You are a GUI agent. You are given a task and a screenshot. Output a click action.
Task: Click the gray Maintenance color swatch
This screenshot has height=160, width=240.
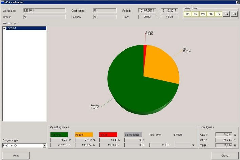click(x=133, y=135)
